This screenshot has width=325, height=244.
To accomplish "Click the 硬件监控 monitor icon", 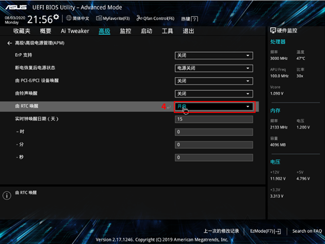I will tap(273, 30).
